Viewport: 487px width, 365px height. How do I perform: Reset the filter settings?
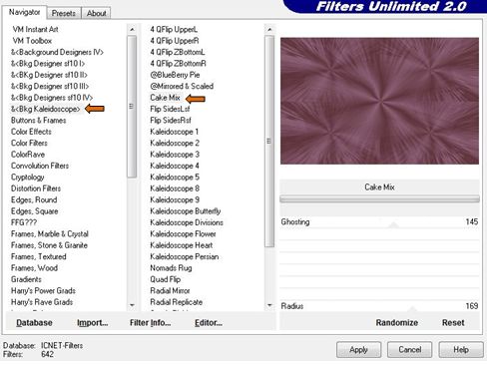point(453,323)
